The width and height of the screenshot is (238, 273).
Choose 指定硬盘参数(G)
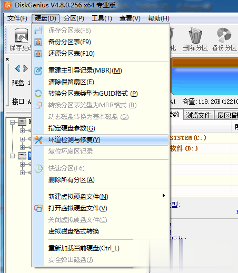[x=101, y=128]
